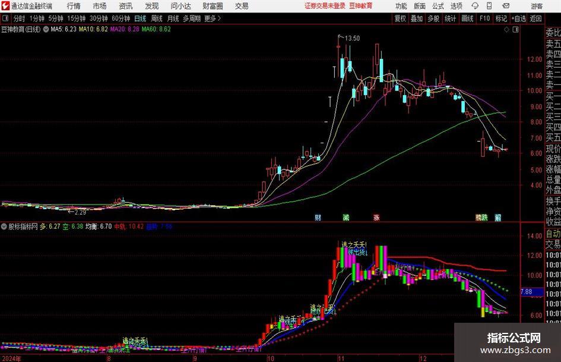561x362 pixels.
Task: Click the 2024年 date axis label
Action: coord(11,358)
